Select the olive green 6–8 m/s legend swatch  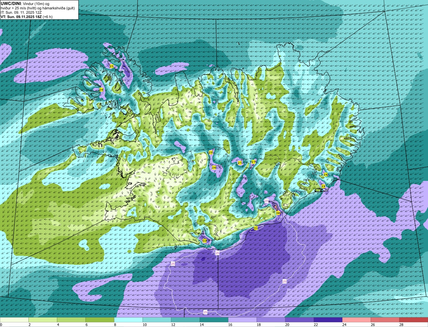coord(100,320)
